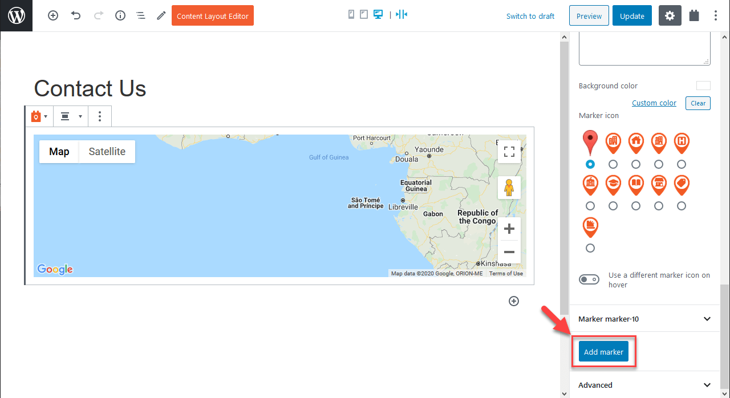Zoom out on the map
Image resolution: width=730 pixels, height=398 pixels.
tap(509, 252)
